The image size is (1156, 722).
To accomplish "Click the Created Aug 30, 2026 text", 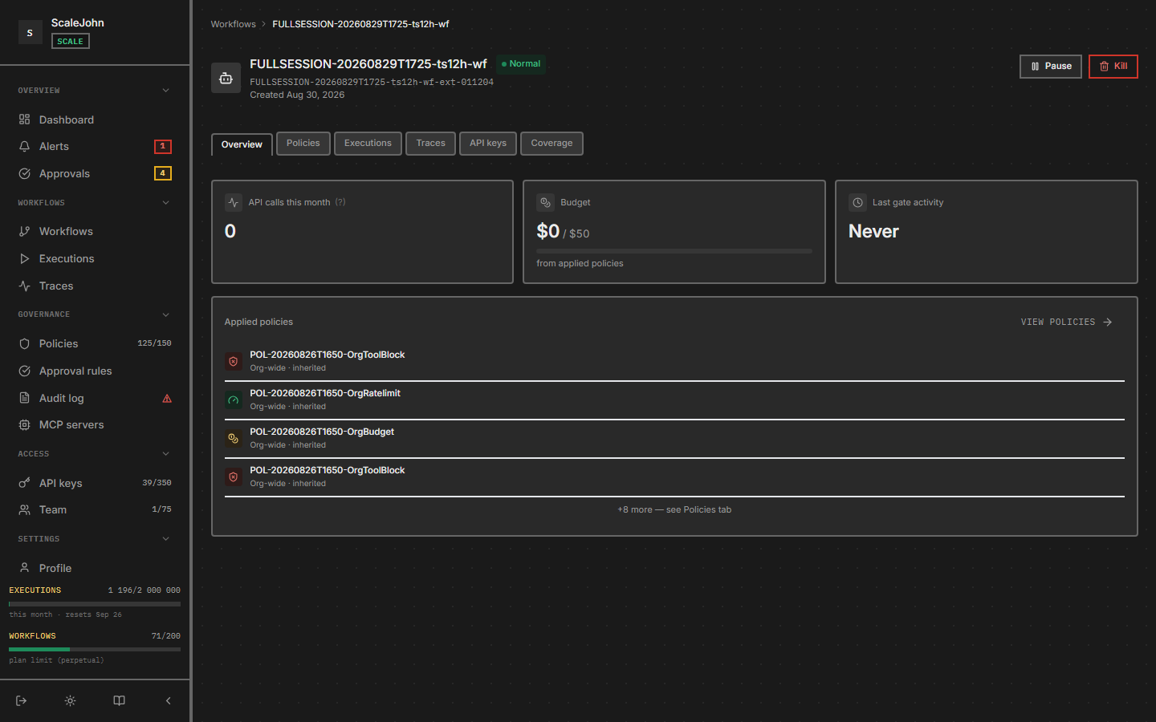I will coord(297,95).
